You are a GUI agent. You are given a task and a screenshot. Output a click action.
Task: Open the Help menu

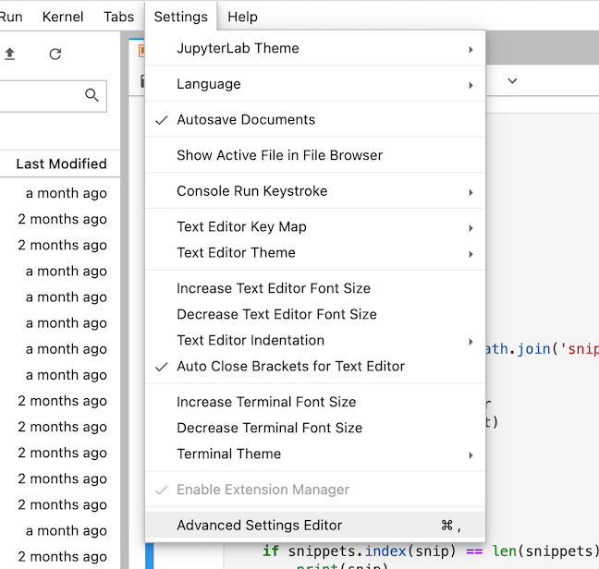click(242, 17)
